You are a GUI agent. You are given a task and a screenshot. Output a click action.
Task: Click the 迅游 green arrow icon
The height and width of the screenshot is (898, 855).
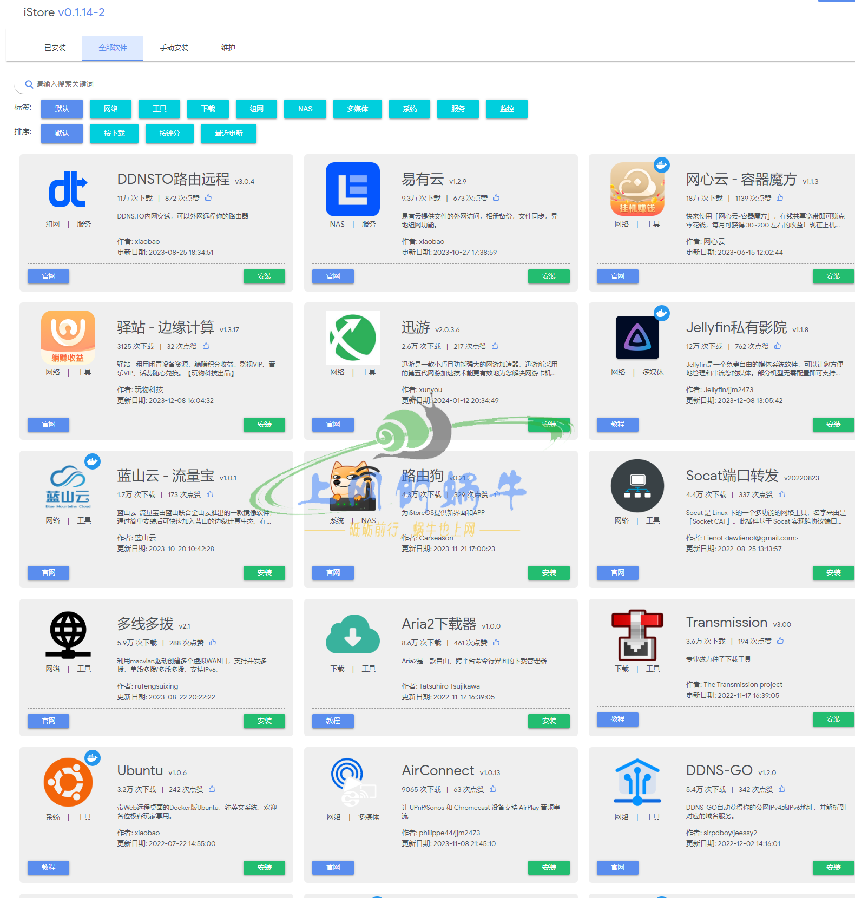point(353,338)
